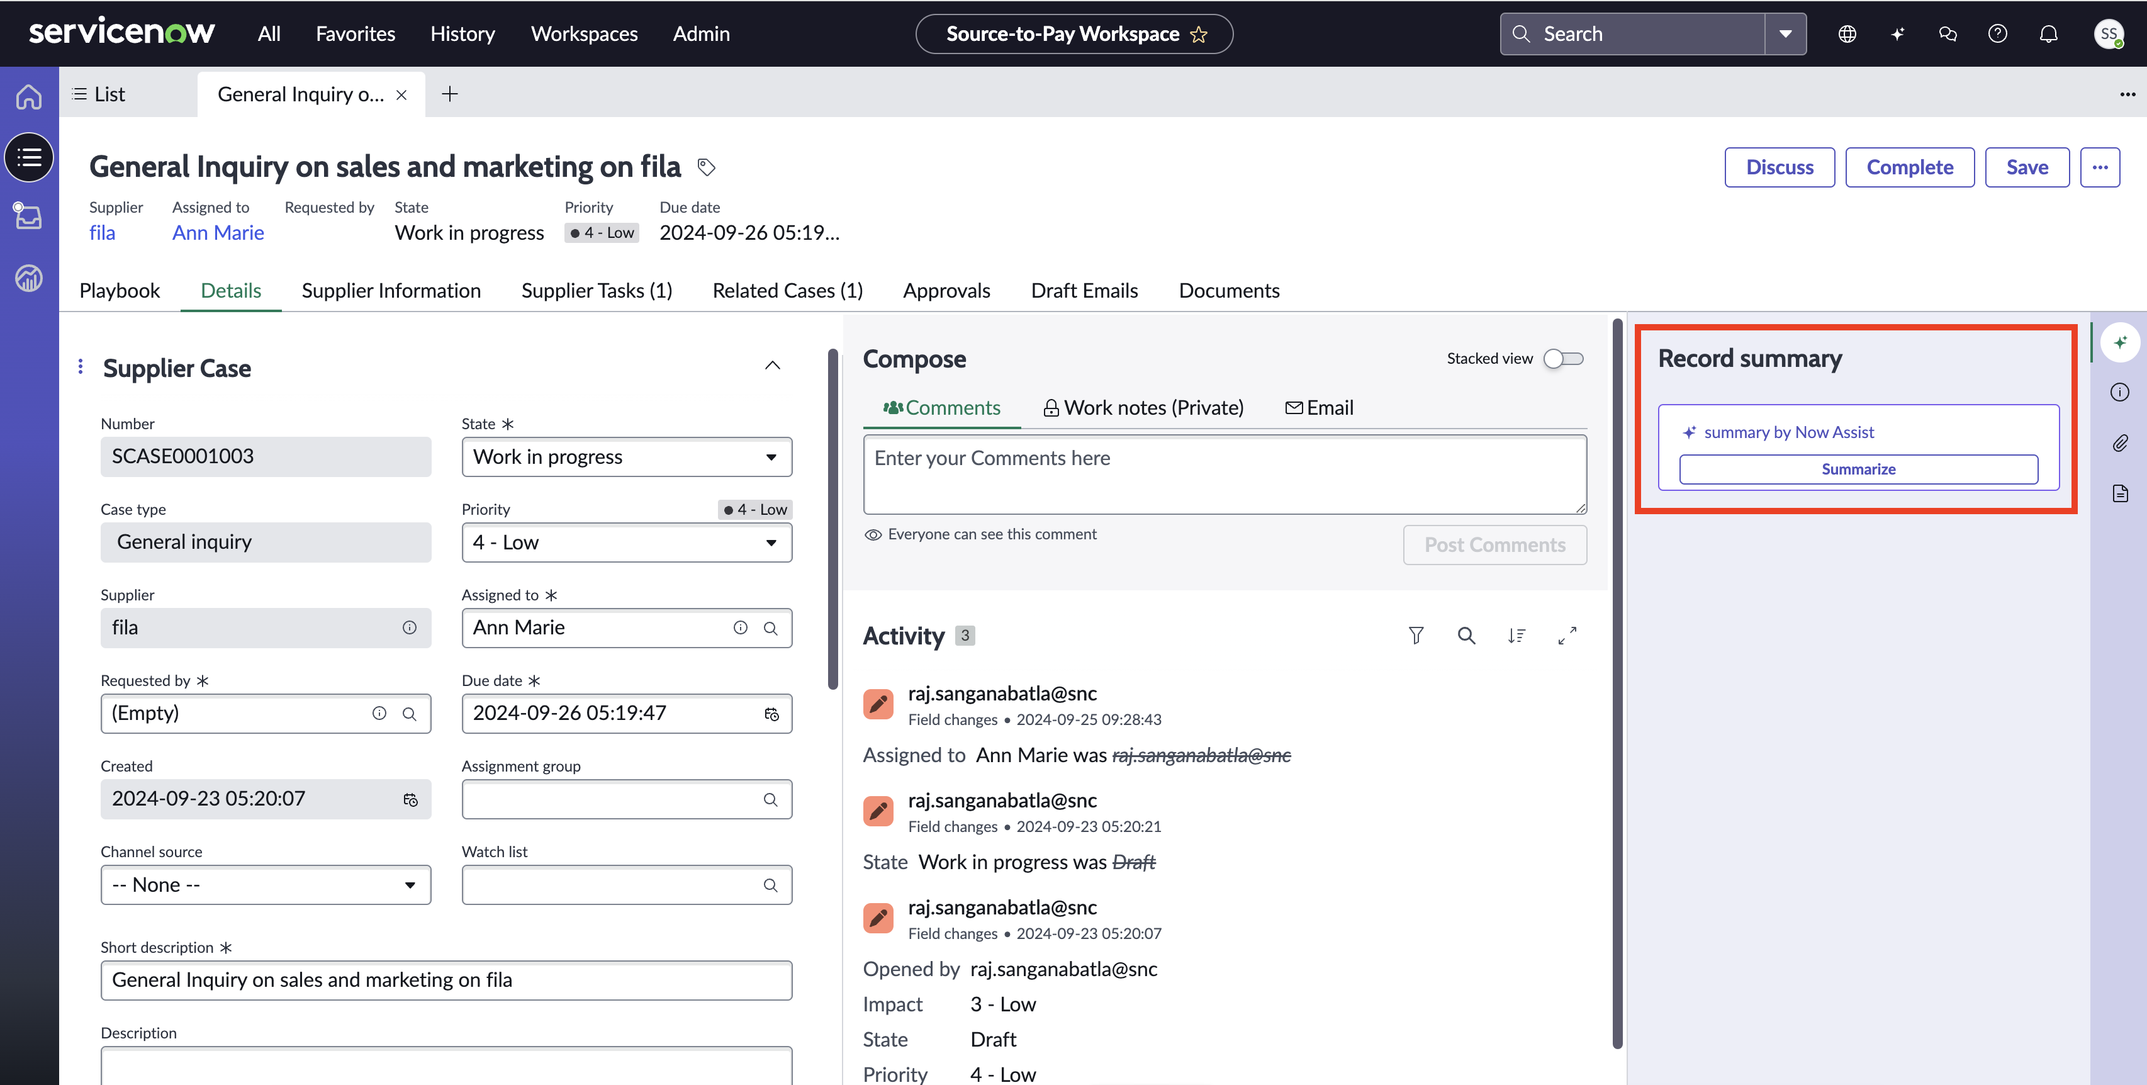Image resolution: width=2147 pixels, height=1085 pixels.
Task: Open the Approvals tab
Action: [x=947, y=291]
